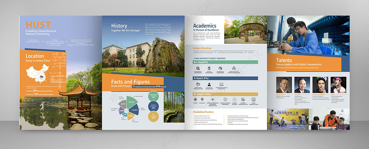Click the 3,609 International Students chart segment
369x149 pixels.
[x=121, y=111]
